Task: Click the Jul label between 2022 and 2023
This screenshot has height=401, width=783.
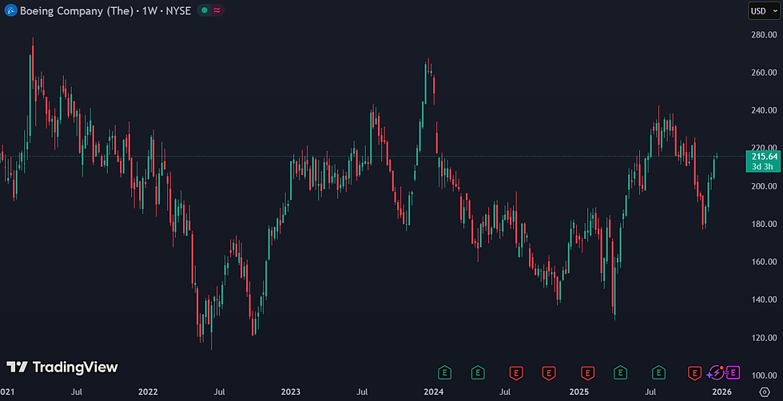Action: 220,392
